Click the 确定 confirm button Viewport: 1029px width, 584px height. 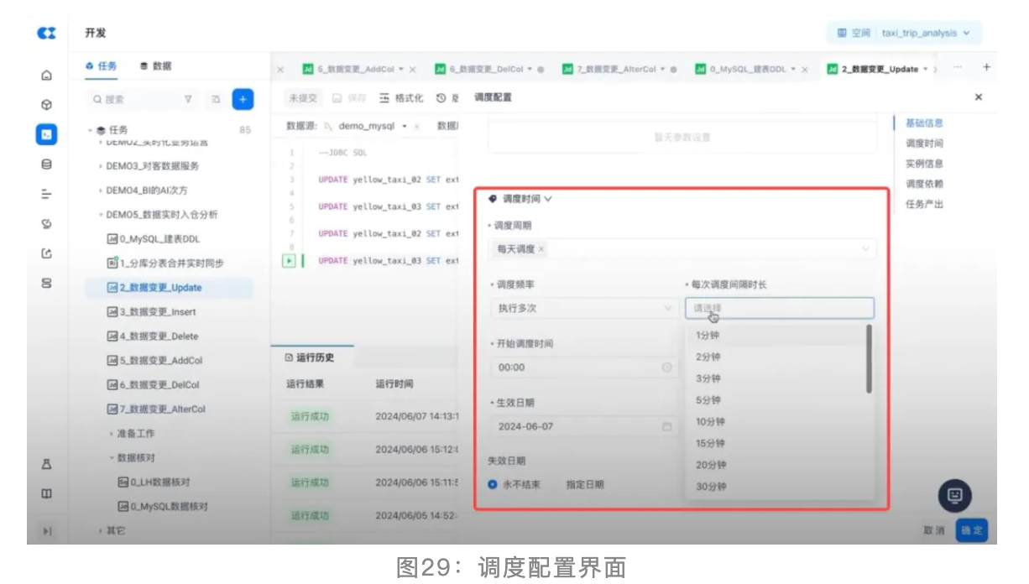coord(971,530)
